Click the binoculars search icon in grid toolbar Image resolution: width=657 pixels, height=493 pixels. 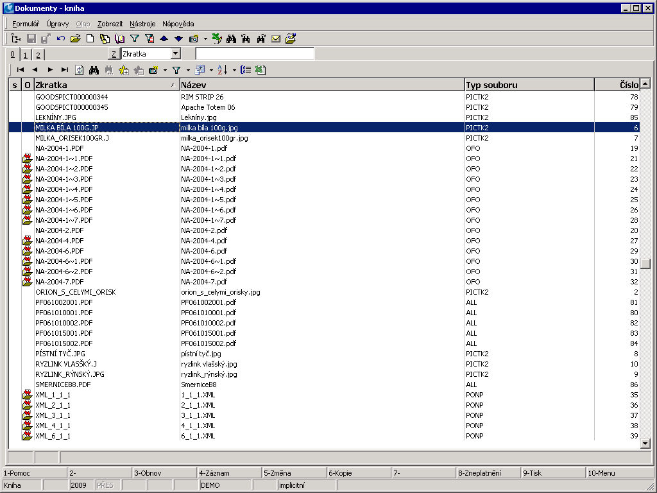(x=94, y=70)
